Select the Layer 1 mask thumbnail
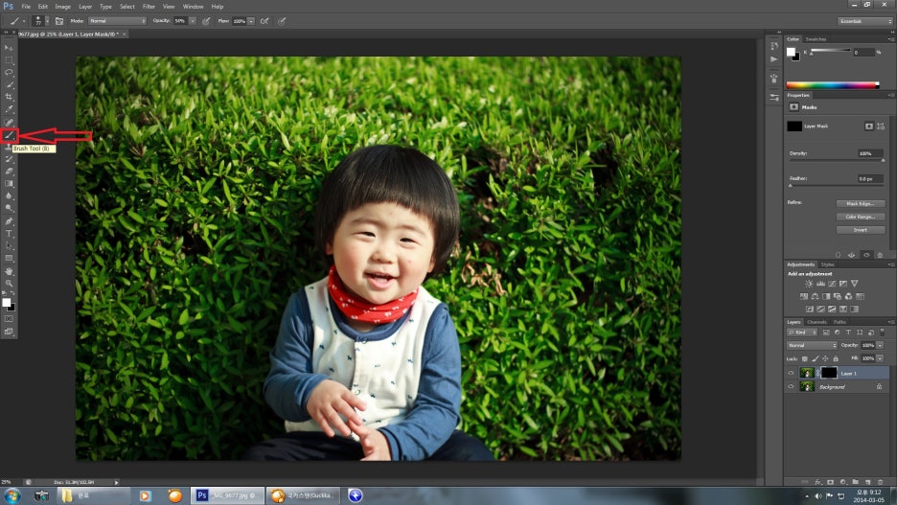The width and height of the screenshot is (897, 505). click(829, 373)
